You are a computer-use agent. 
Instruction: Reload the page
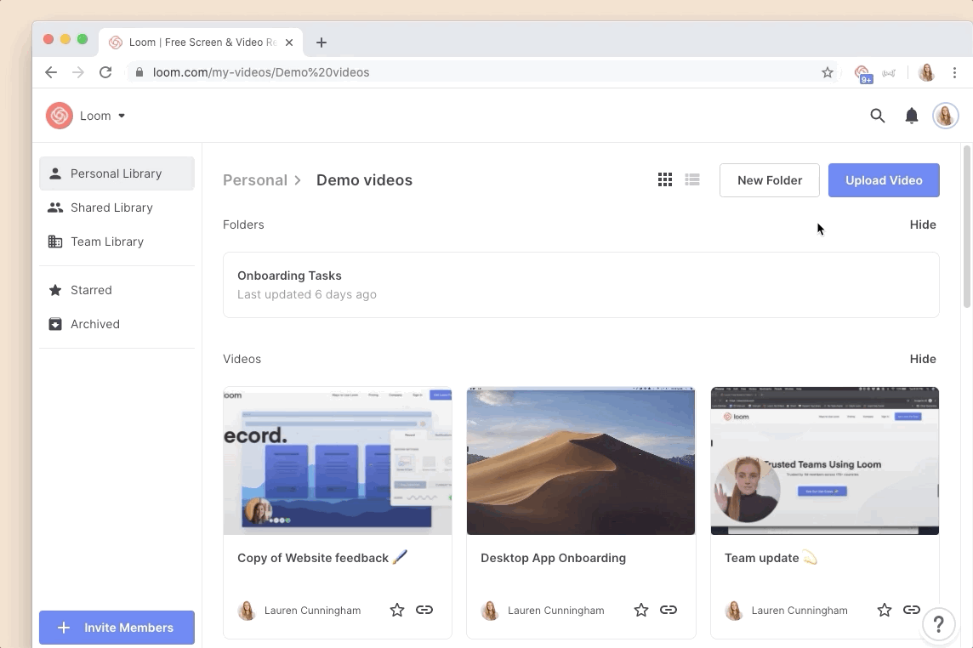pos(105,72)
